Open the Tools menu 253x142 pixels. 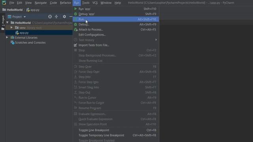click(86, 3)
